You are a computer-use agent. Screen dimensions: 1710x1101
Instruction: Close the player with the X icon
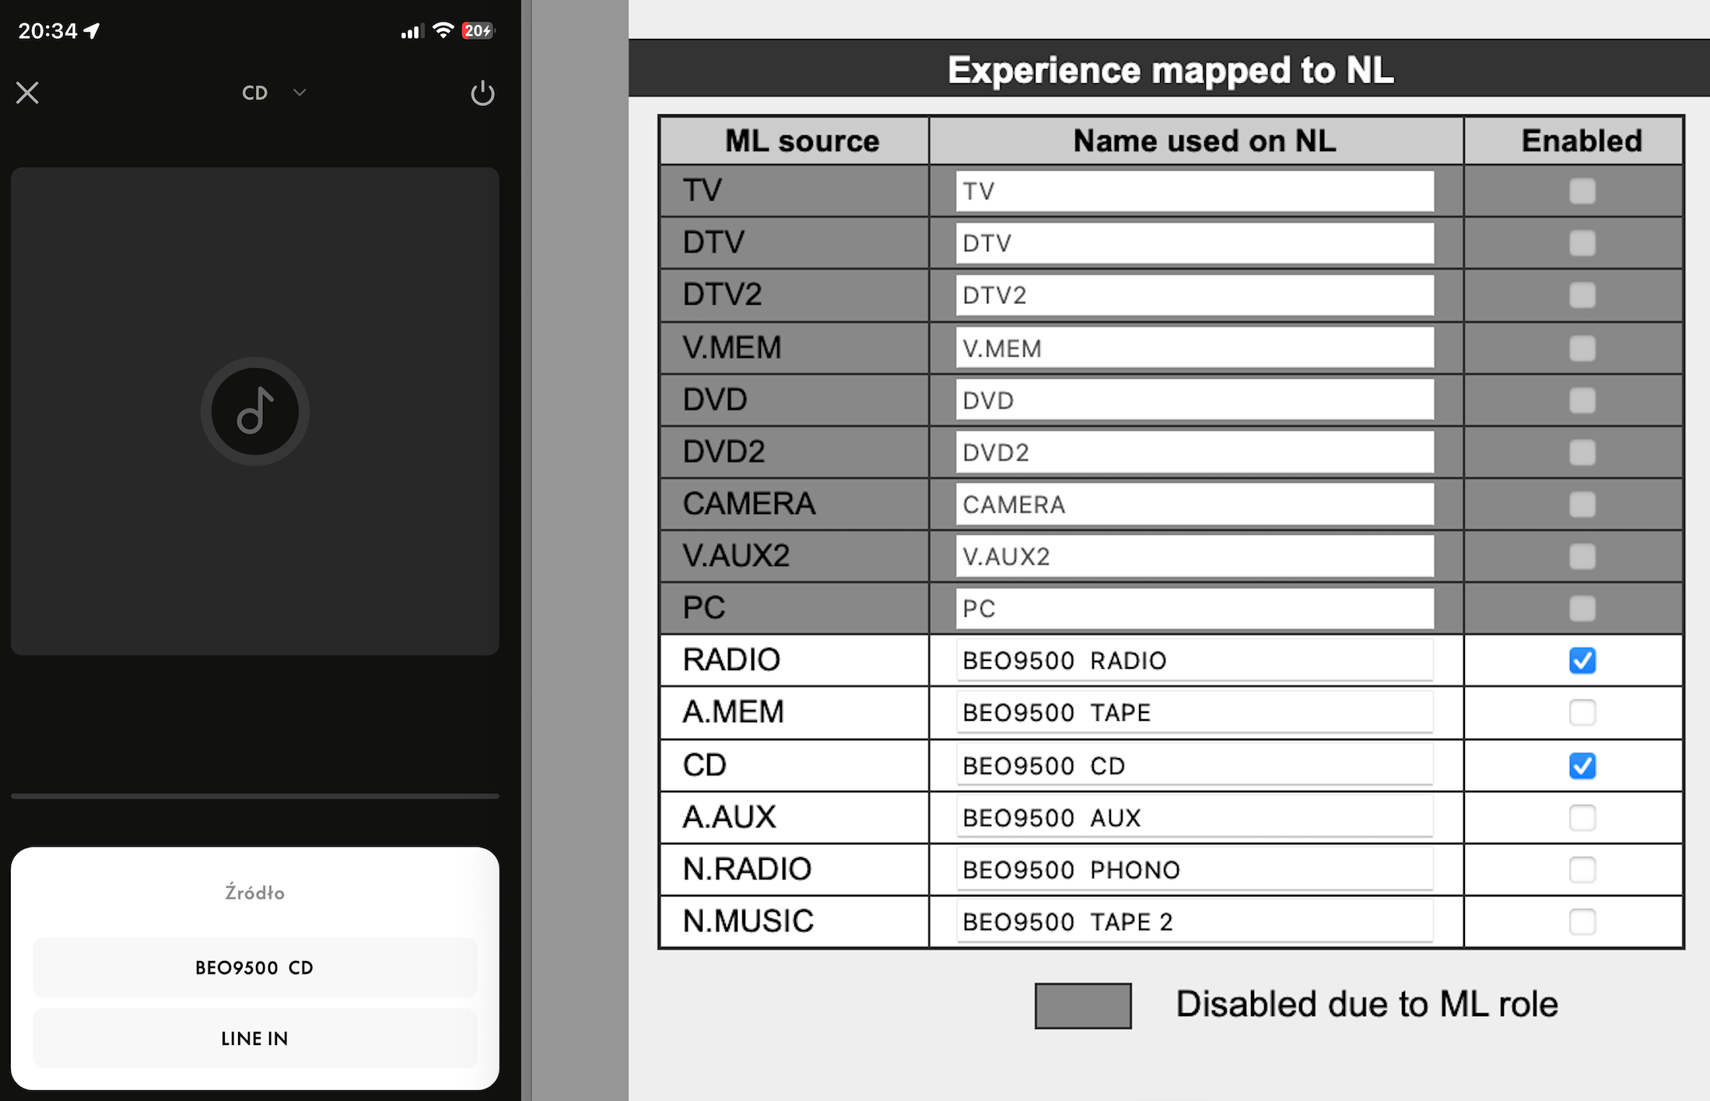tap(27, 93)
